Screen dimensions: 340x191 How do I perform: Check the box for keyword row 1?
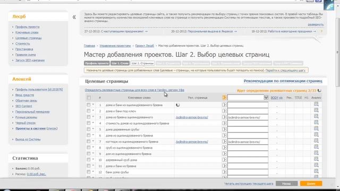(89, 105)
